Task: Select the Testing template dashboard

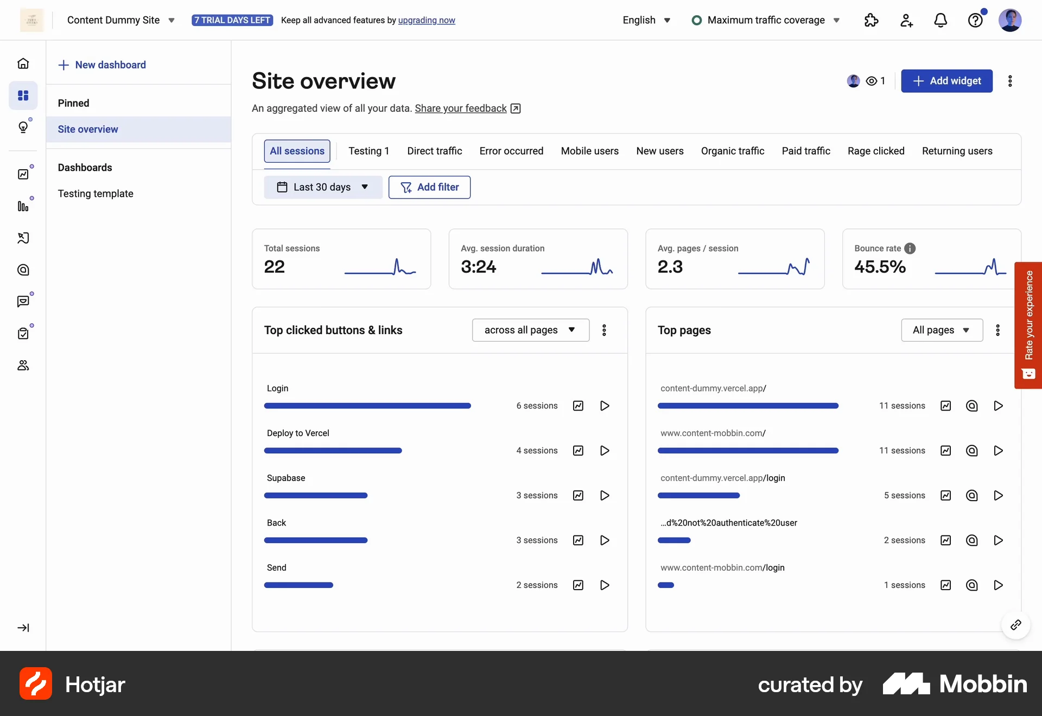Action: click(96, 194)
